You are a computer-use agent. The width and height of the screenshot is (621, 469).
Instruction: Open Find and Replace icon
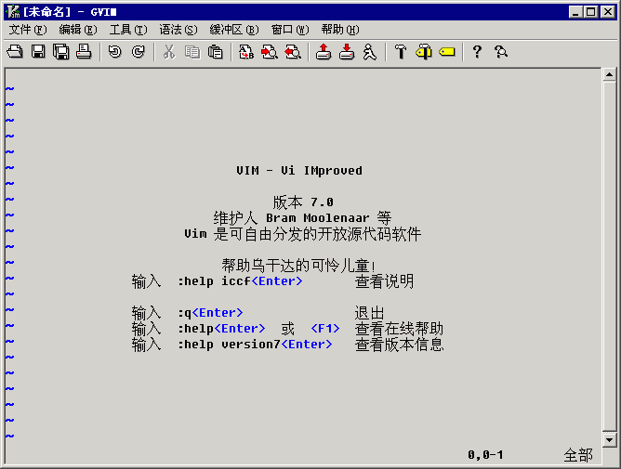point(246,52)
